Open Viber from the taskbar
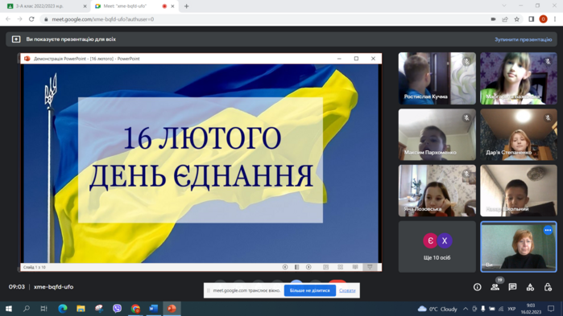Screen dimensions: 563x316 coord(117,309)
